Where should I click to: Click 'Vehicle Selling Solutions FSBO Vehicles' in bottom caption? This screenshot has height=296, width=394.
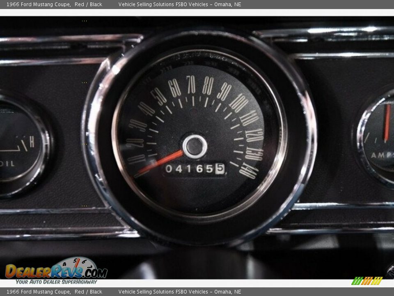[x=163, y=292]
